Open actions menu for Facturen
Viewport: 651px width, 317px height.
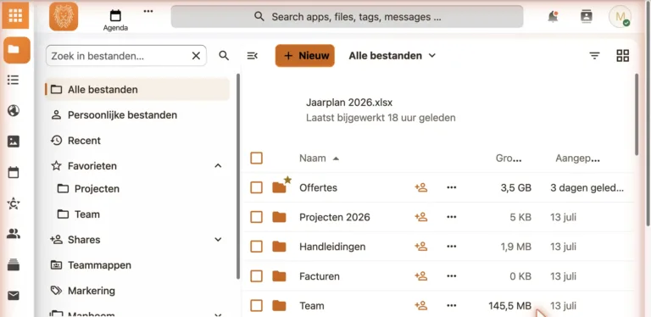pyautogui.click(x=451, y=276)
